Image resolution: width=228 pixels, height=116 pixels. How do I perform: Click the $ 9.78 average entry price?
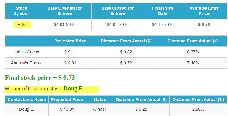(x=204, y=24)
